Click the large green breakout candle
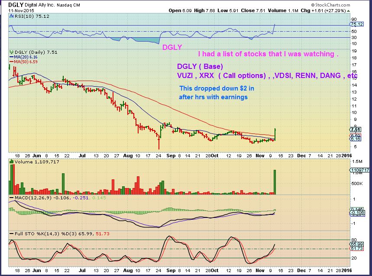The image size is (372, 276). tap(275, 134)
